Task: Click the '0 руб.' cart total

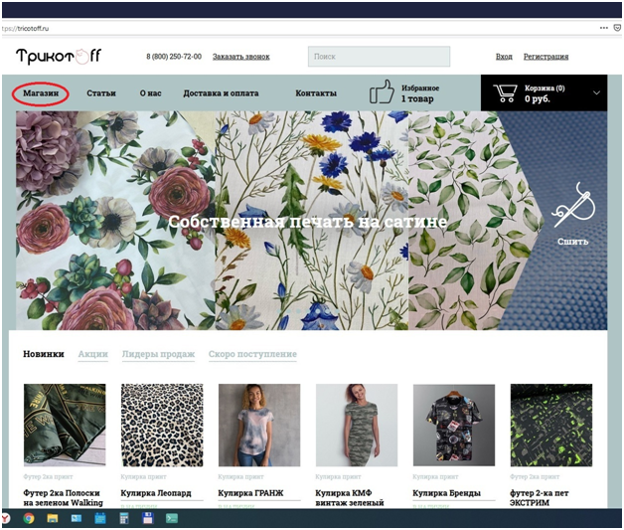Action: pyautogui.click(x=538, y=98)
